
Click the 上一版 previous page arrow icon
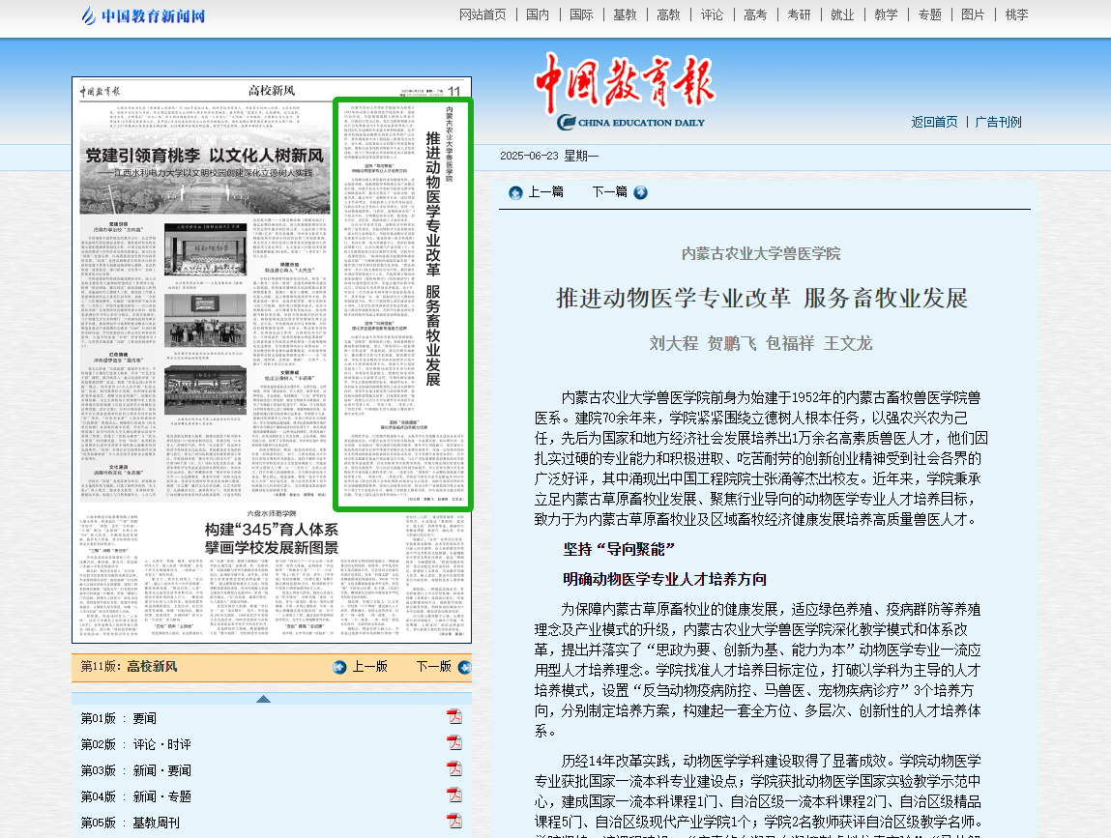pyautogui.click(x=339, y=667)
